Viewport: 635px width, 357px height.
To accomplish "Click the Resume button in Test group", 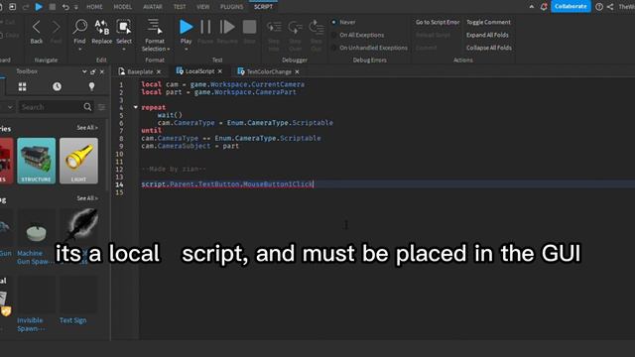I will (227, 27).
